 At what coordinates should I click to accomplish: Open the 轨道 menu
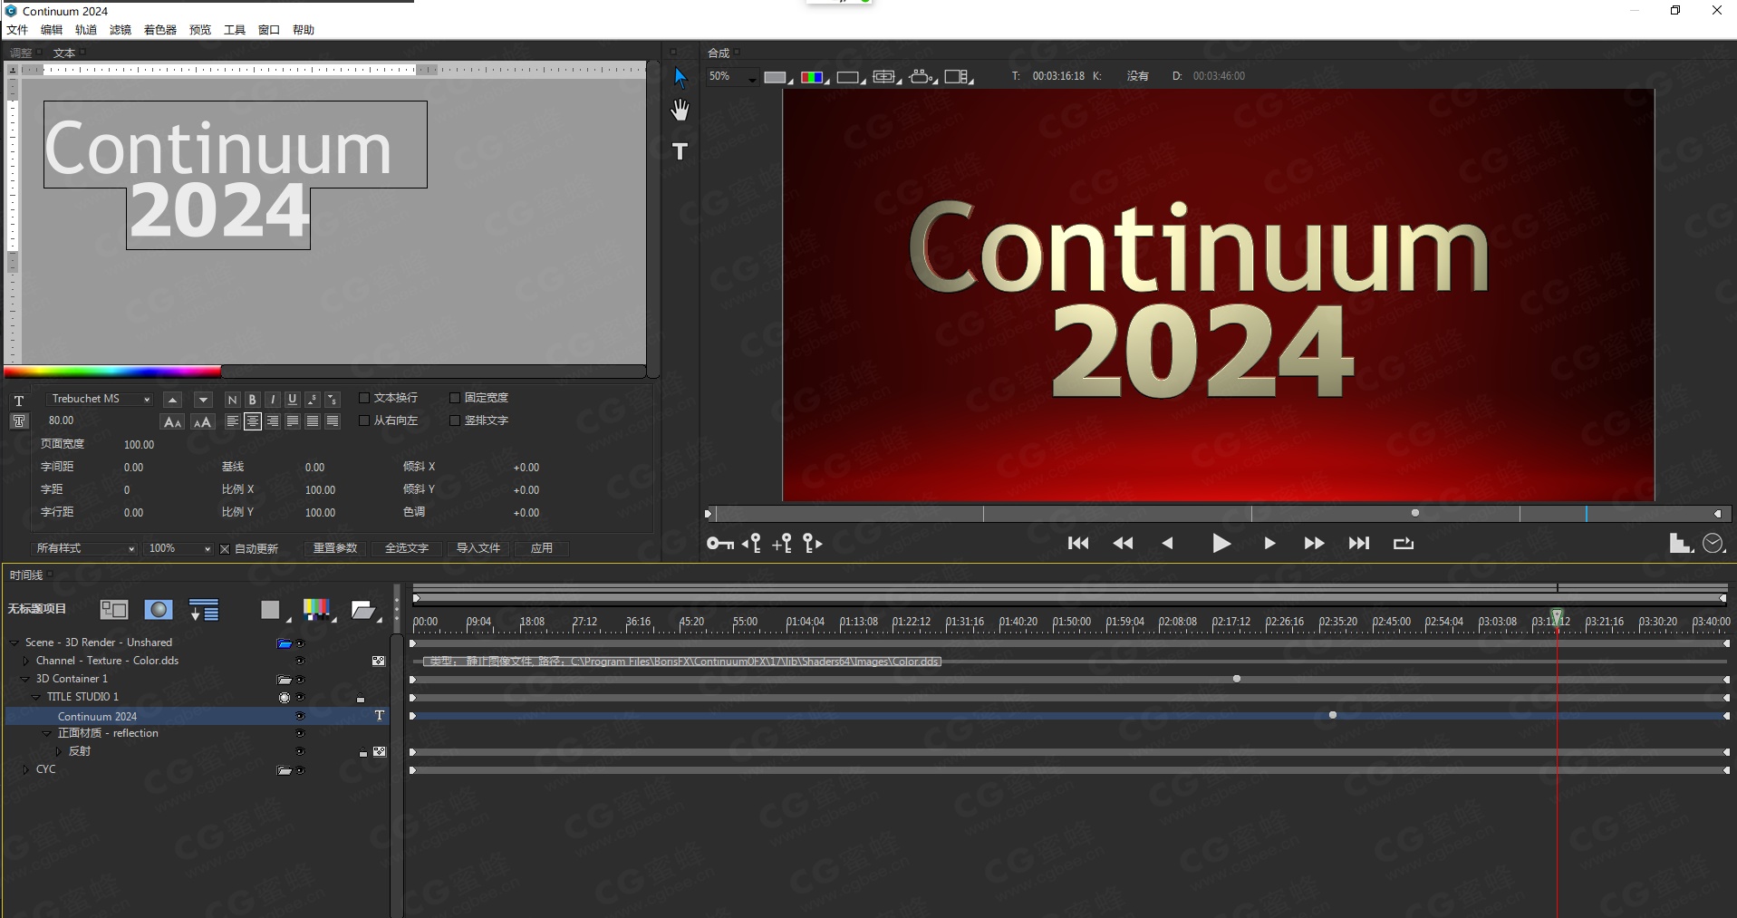pyautogui.click(x=86, y=30)
